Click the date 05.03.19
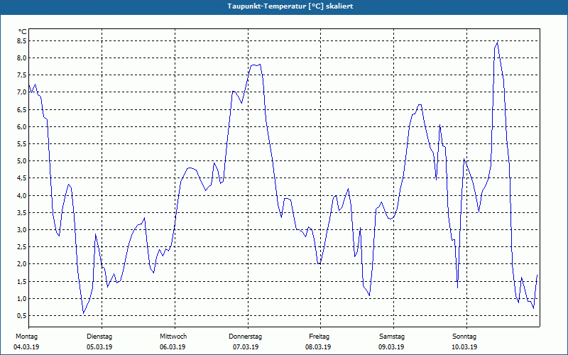 (x=99, y=347)
